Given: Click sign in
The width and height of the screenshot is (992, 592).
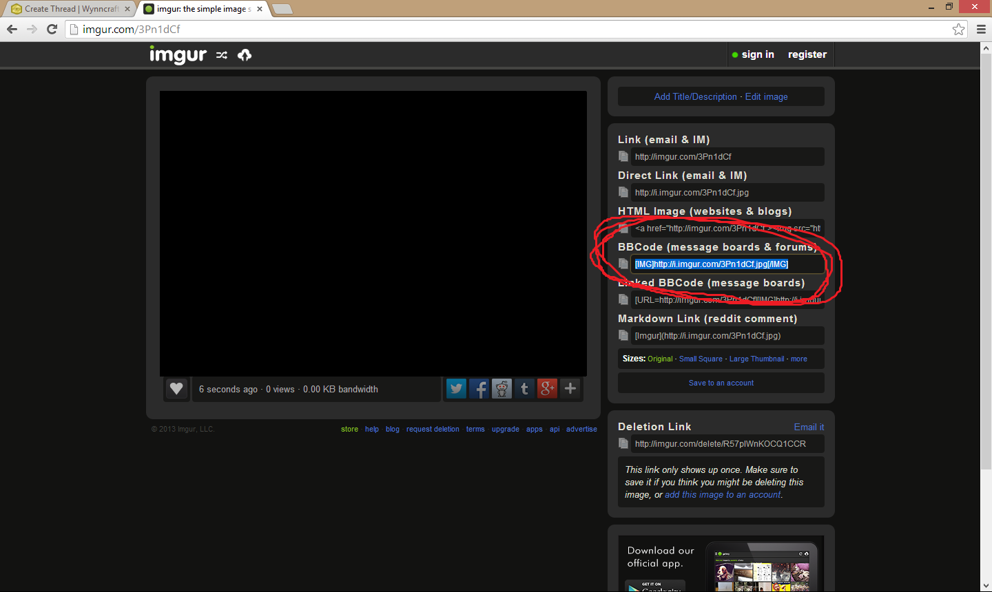Looking at the screenshot, I should (758, 54).
